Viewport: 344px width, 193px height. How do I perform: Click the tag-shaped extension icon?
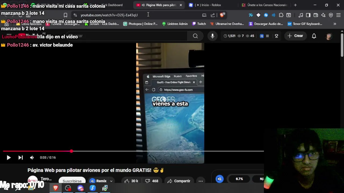(x=258, y=15)
